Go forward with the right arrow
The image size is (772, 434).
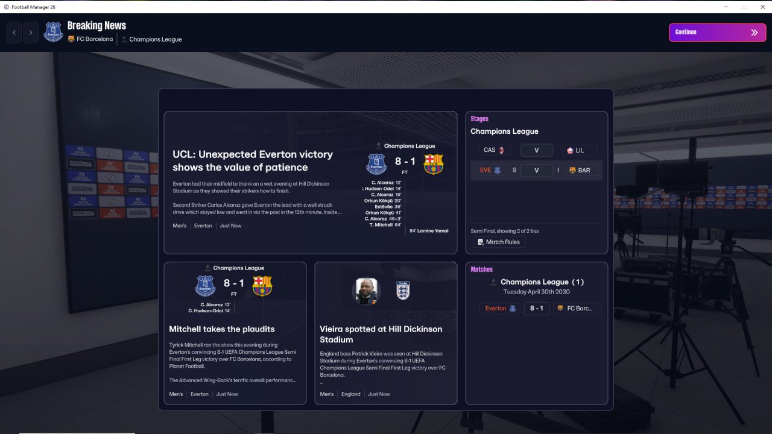(31, 33)
